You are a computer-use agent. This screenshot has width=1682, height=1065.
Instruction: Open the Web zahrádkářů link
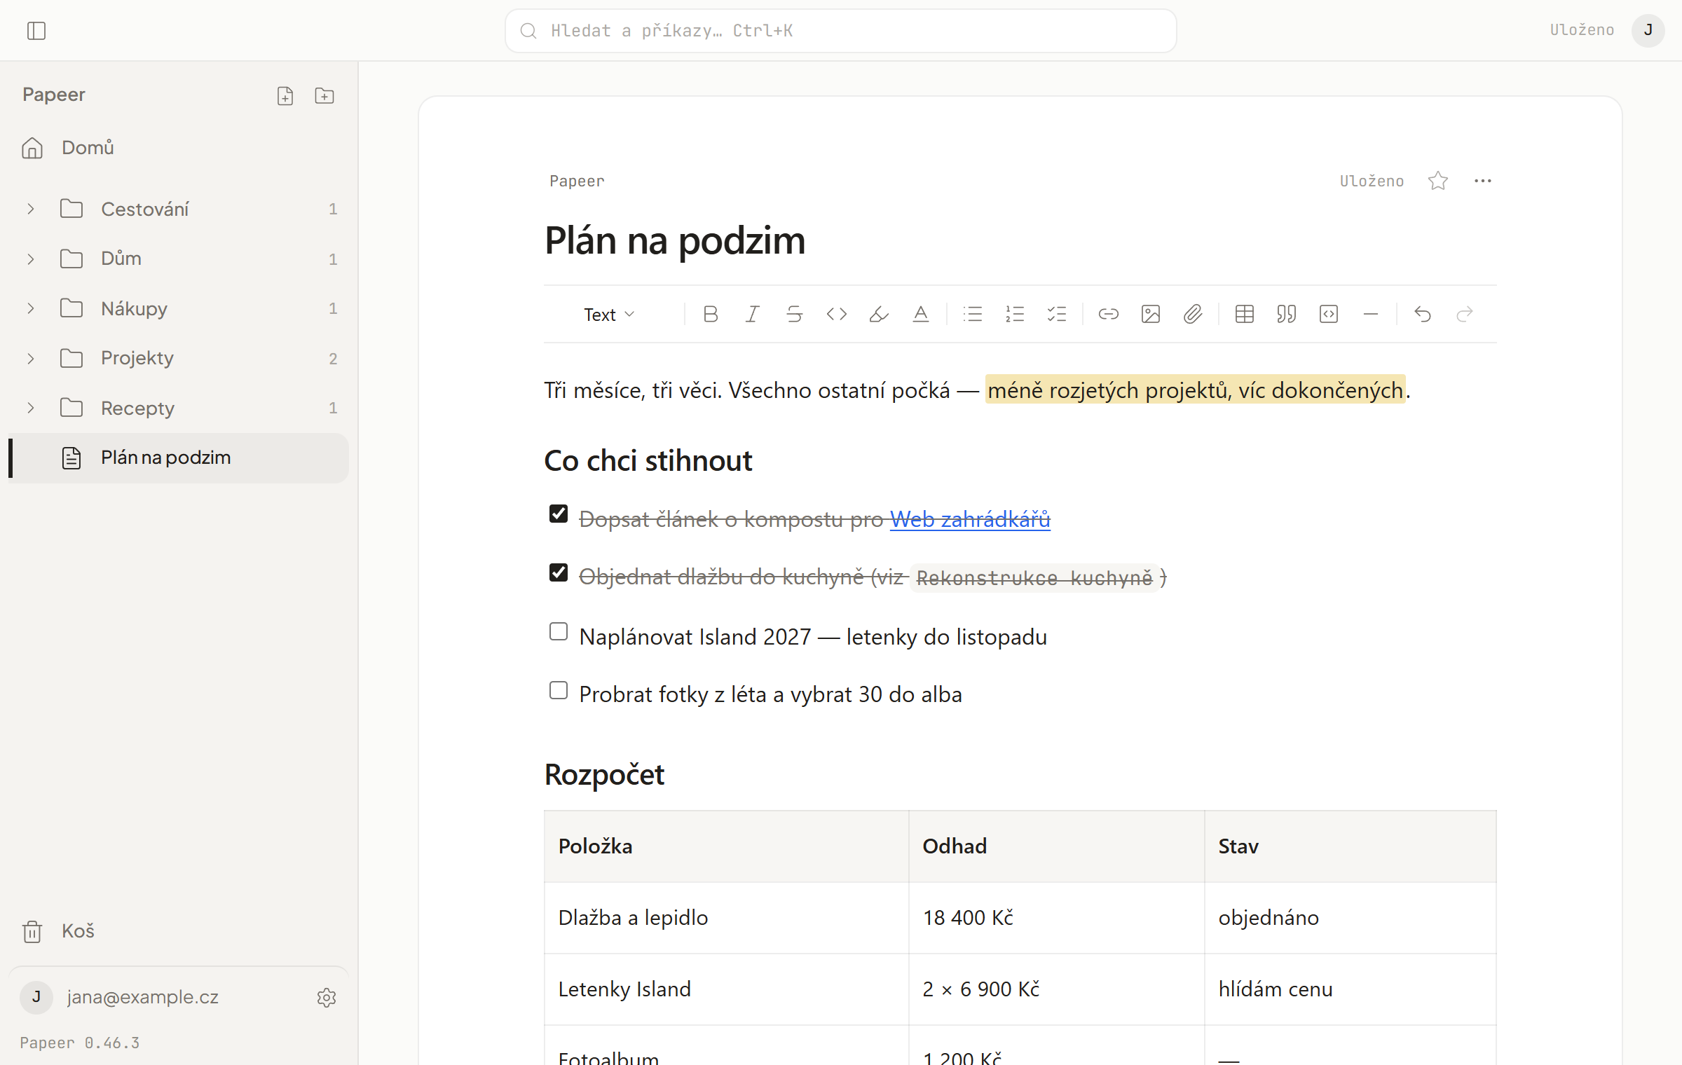pos(970,520)
